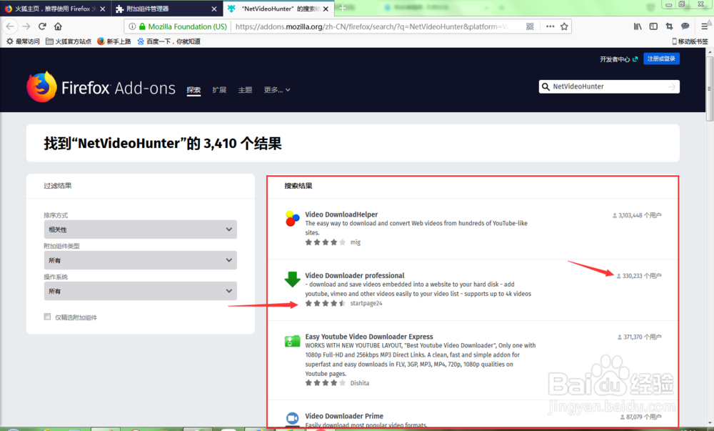The width and height of the screenshot is (714, 431).
Task: Open the site information (i) icon
Action: point(132,26)
